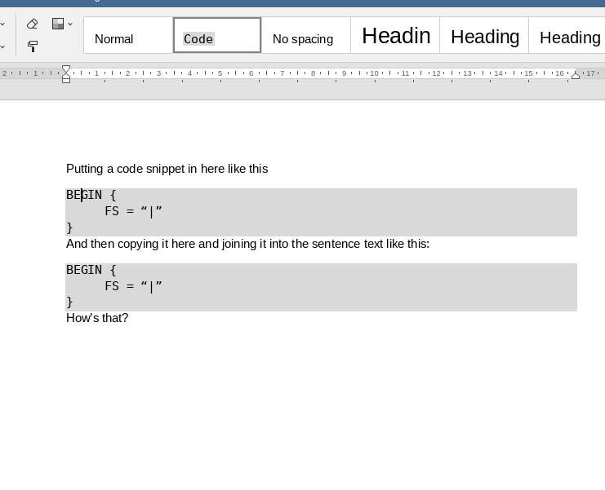
Task: Select the Code style in gallery
Action: tap(217, 36)
